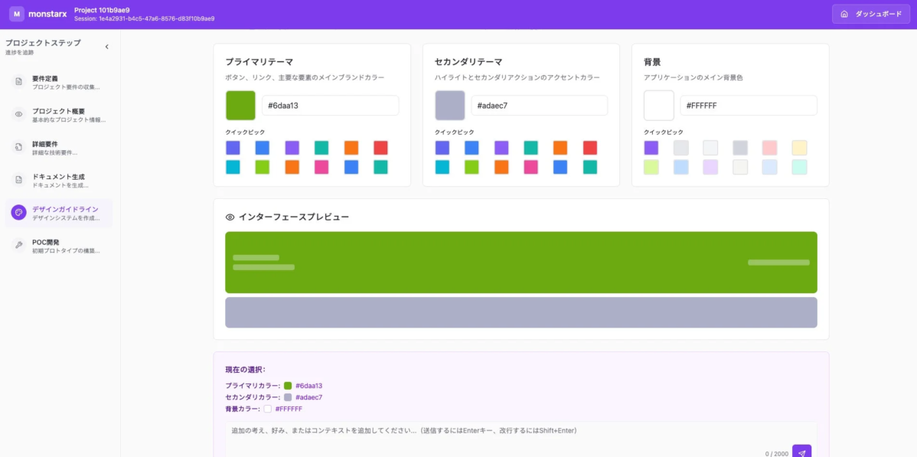Collapse the プロジェクトステップ sidebar with the chevron
Viewport: 917px width, 457px height.
106,46
